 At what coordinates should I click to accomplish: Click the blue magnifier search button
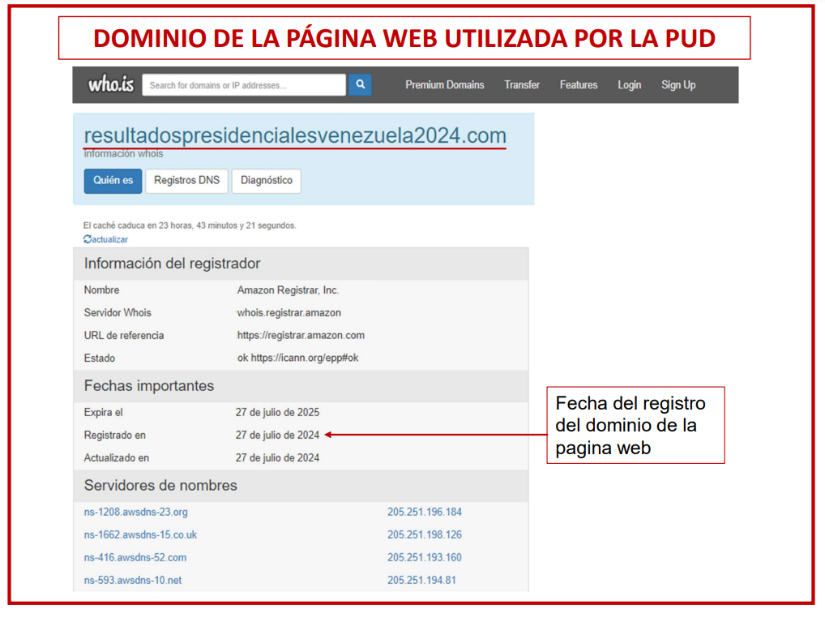pos(360,84)
